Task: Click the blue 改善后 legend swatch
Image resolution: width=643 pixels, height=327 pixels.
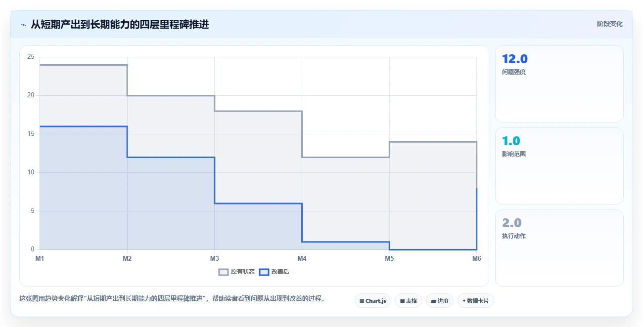Action: 264,272
